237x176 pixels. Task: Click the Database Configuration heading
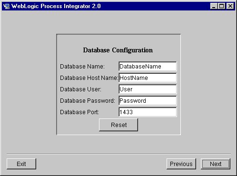click(x=118, y=50)
